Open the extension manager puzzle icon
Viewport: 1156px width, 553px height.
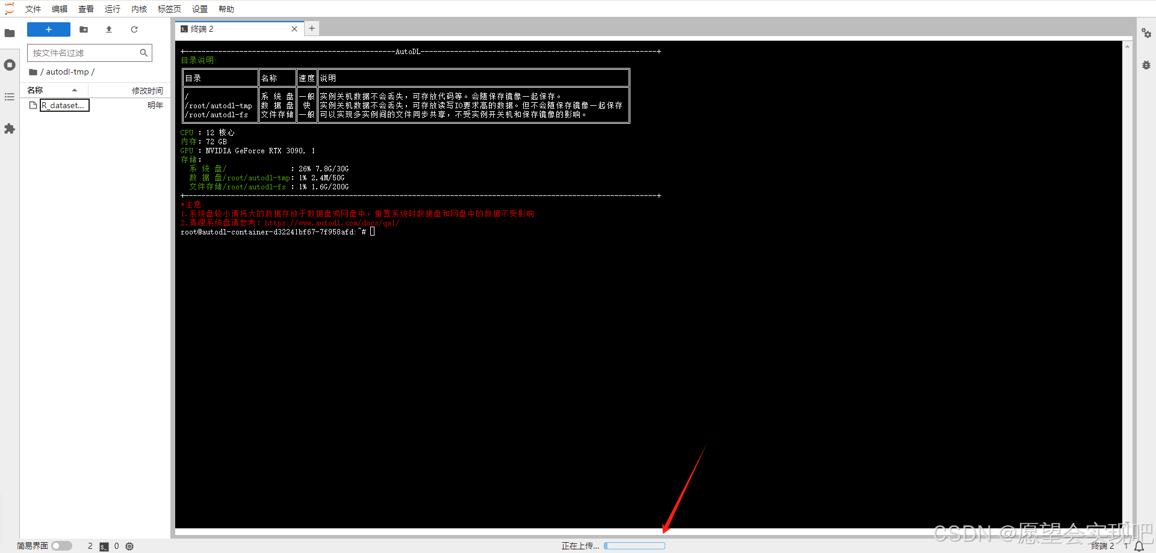point(10,129)
